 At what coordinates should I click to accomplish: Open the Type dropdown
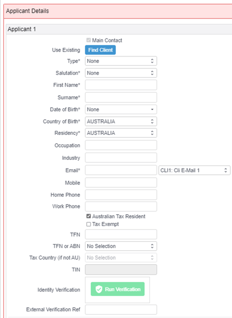point(121,61)
